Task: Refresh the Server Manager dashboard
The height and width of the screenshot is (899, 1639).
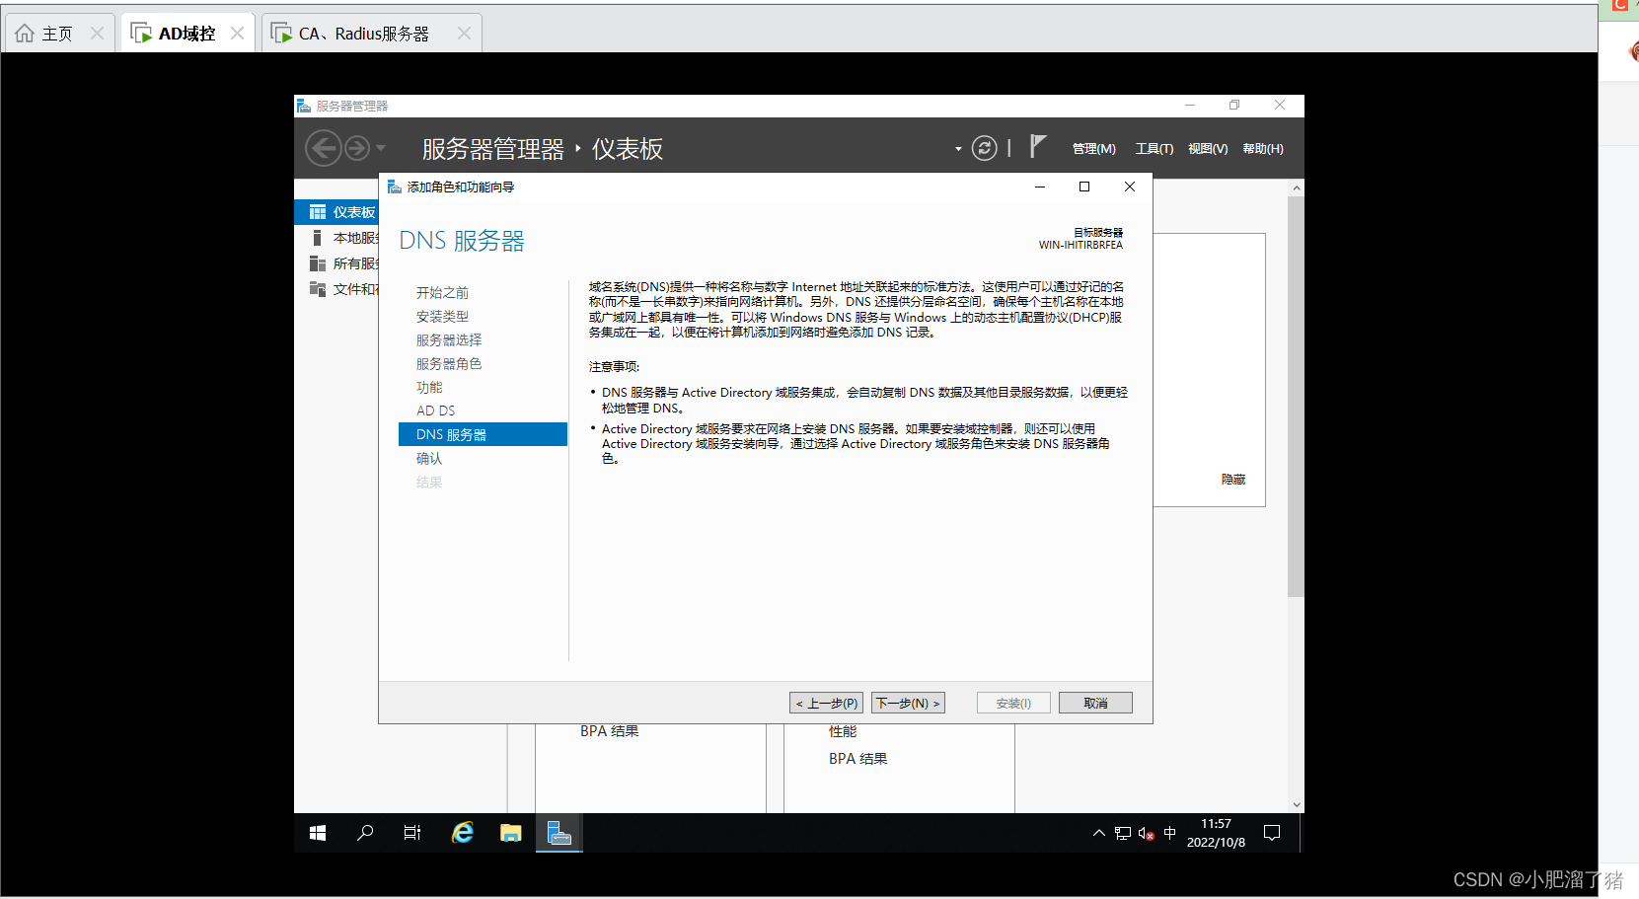Action: click(x=984, y=148)
